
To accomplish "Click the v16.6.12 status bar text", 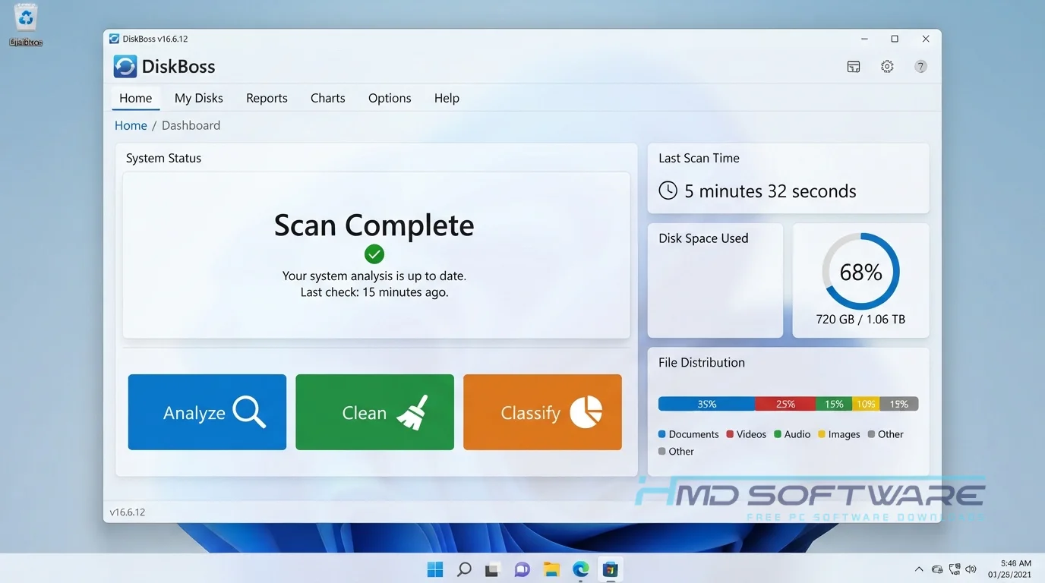I will coord(128,512).
